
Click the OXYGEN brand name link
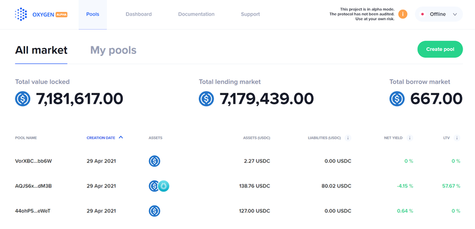[43, 14]
